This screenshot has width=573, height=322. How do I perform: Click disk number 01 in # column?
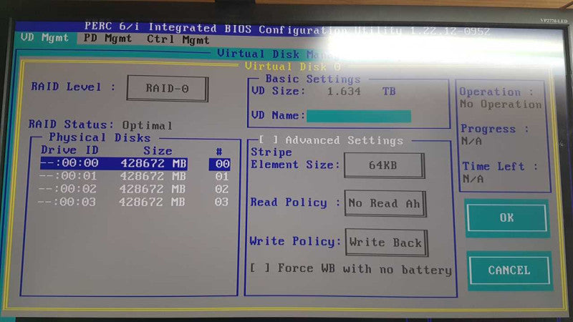(222, 177)
